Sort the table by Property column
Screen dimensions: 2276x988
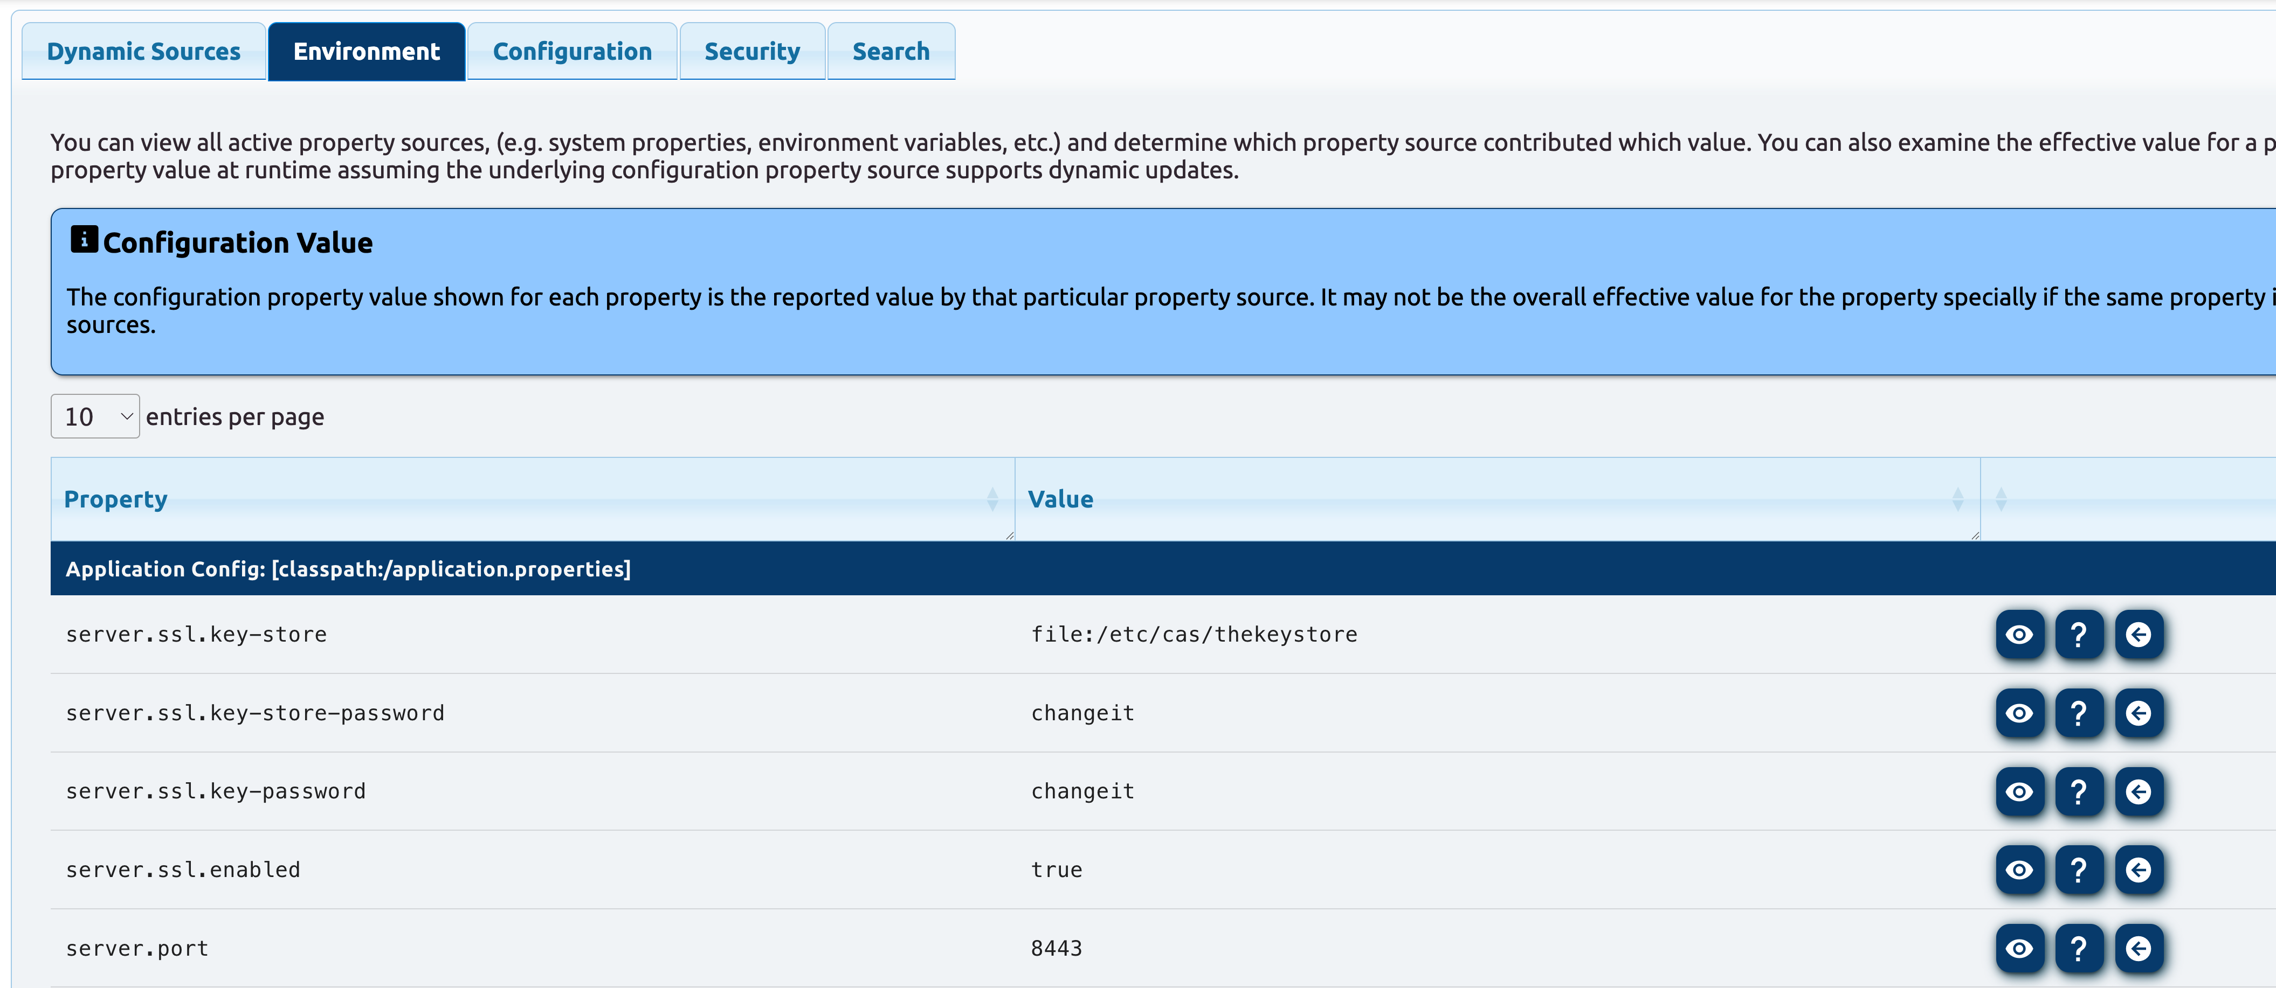coord(115,499)
